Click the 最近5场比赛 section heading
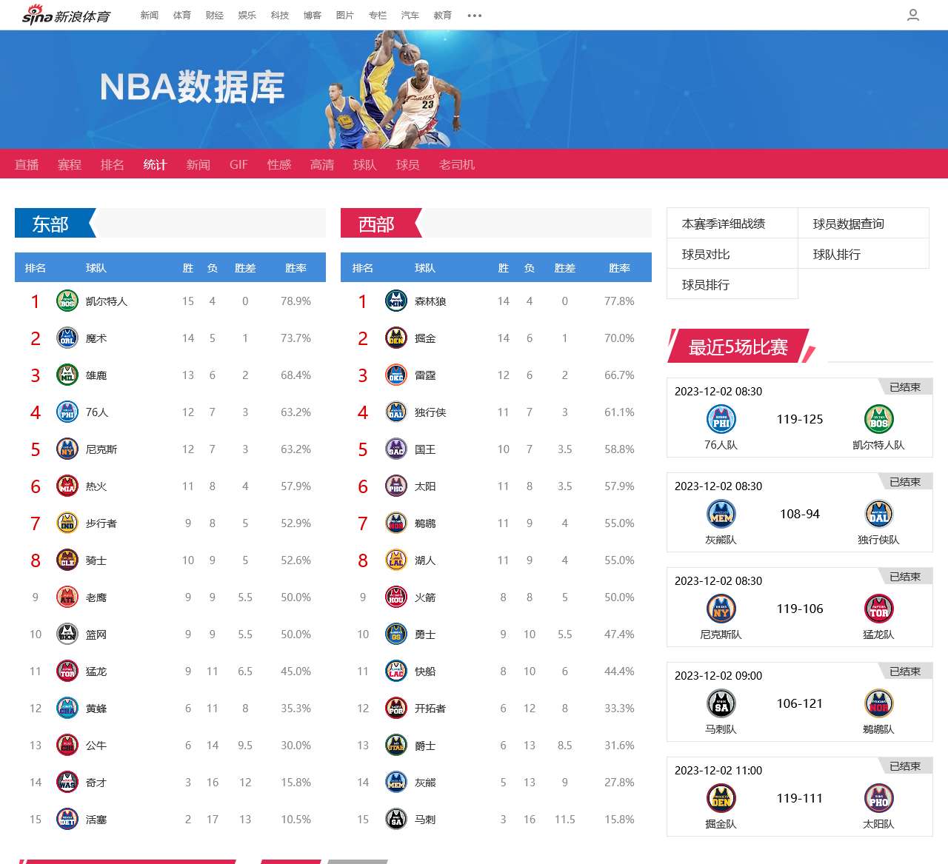The height and width of the screenshot is (864, 948). click(738, 346)
